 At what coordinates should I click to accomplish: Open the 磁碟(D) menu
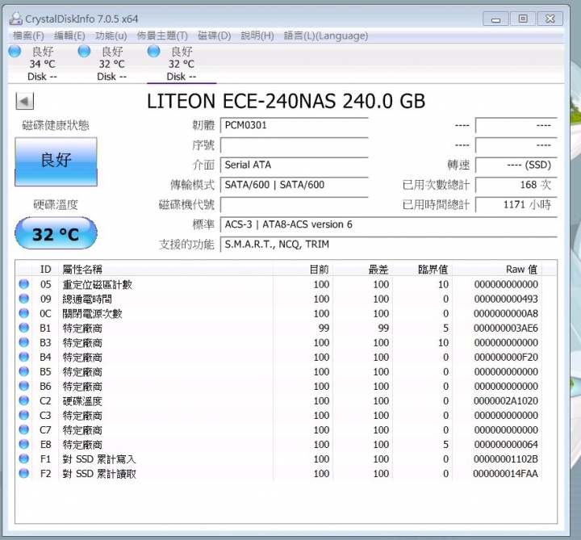click(214, 36)
